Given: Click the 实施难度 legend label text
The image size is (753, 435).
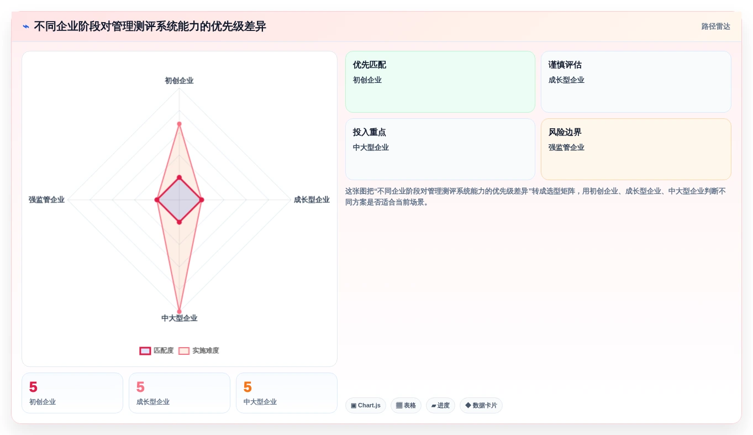Looking at the screenshot, I should (206, 351).
